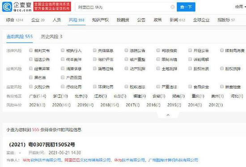Select the 历史风险 3 sub-tab
The height and width of the screenshot is (167, 246).
51,37
